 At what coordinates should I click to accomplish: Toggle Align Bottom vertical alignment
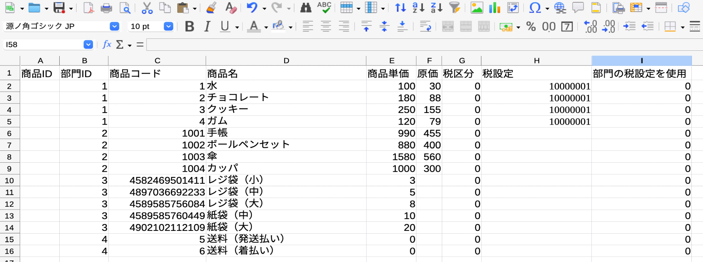pyautogui.click(x=402, y=26)
